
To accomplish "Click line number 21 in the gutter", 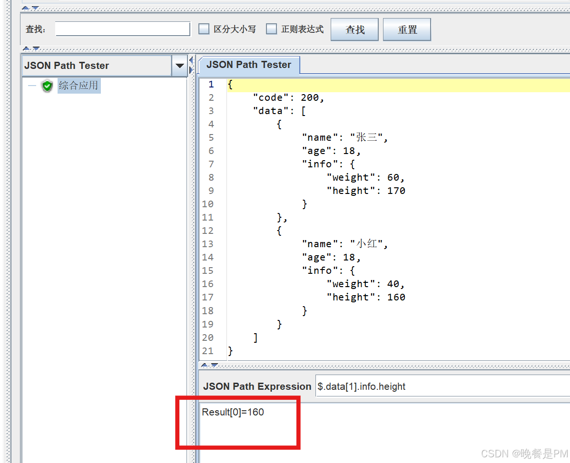I will (x=207, y=351).
